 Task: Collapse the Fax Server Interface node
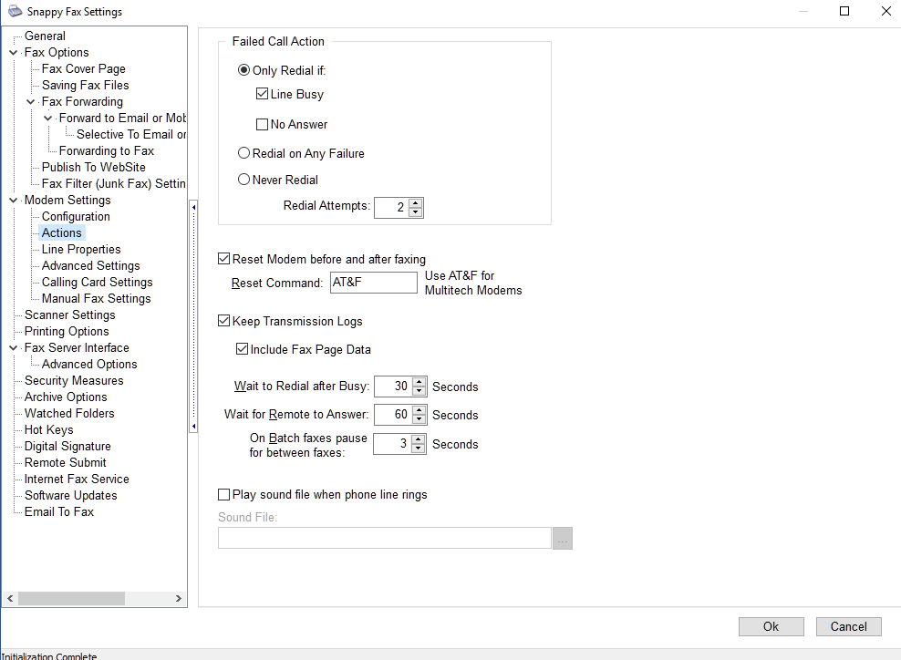(13, 348)
